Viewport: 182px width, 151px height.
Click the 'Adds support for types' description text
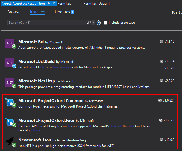[x=82, y=48]
